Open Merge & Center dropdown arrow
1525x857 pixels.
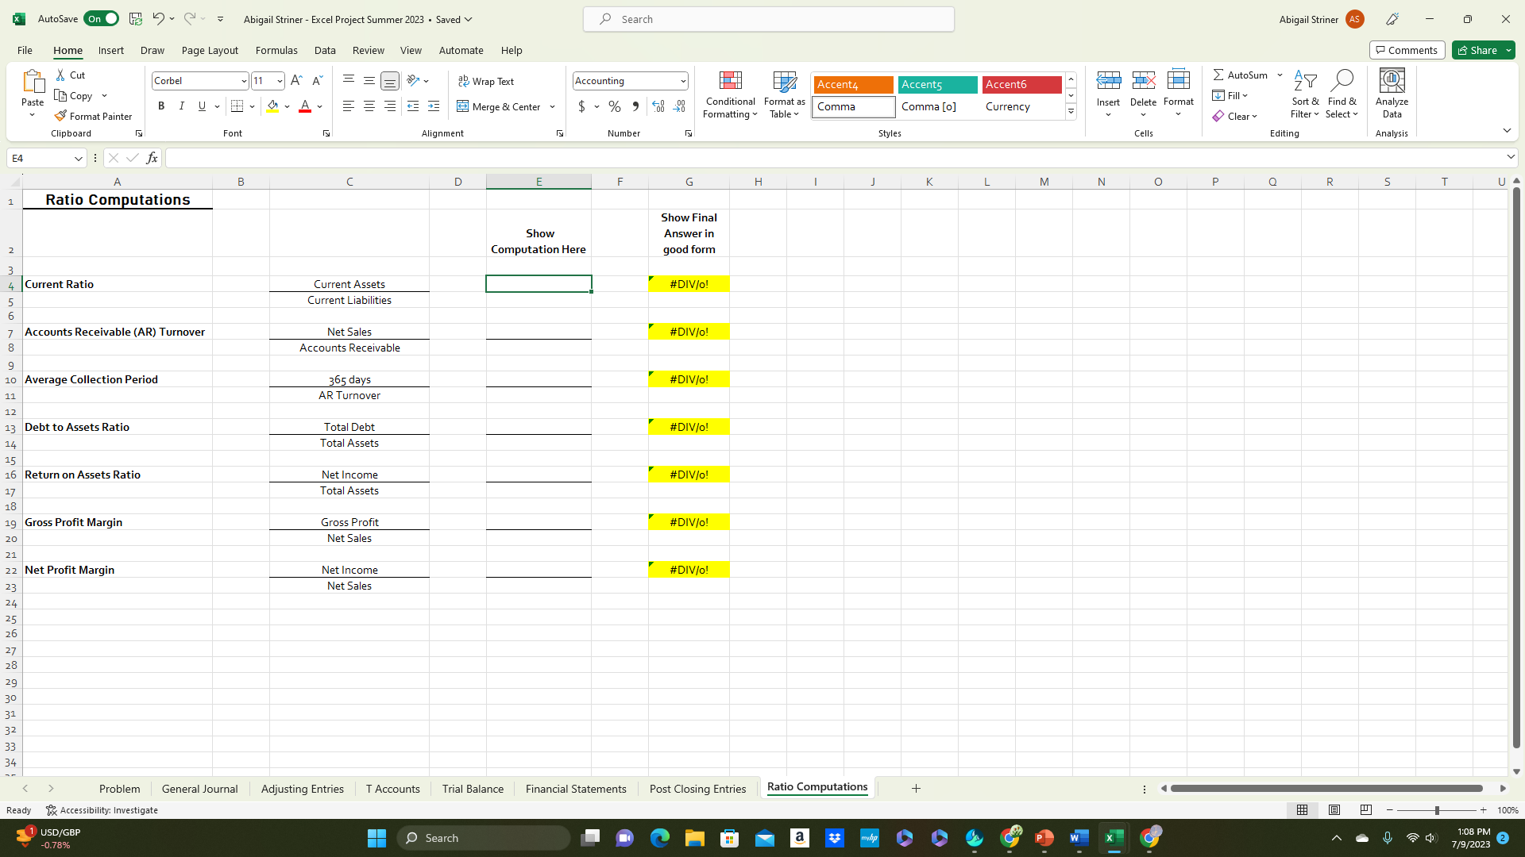553,106
